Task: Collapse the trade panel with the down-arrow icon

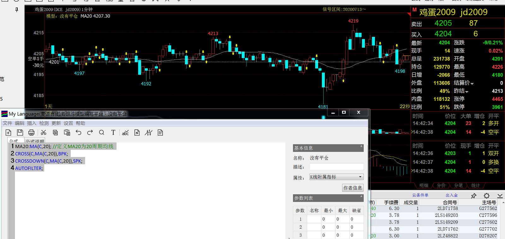Action: [500, 196]
